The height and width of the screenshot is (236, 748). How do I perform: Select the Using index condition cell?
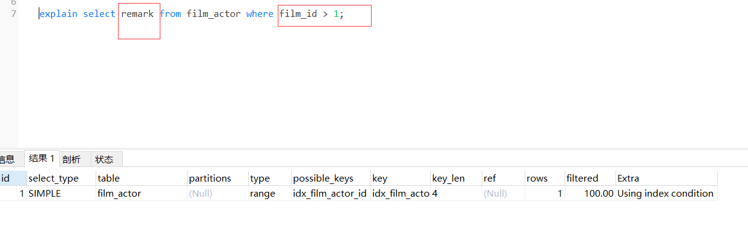(x=666, y=194)
